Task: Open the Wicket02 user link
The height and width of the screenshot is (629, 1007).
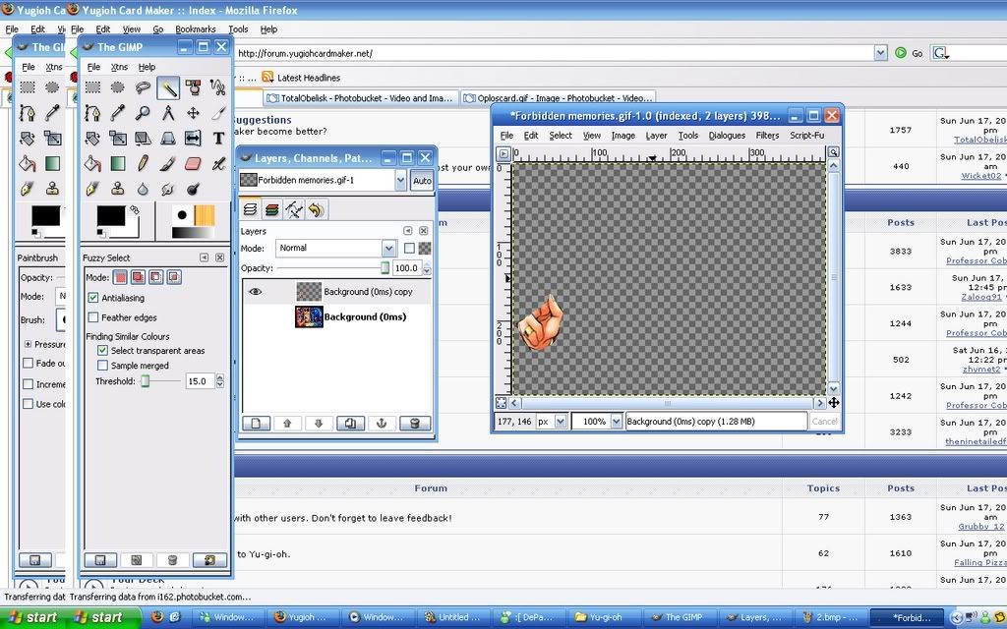Action: (x=980, y=175)
